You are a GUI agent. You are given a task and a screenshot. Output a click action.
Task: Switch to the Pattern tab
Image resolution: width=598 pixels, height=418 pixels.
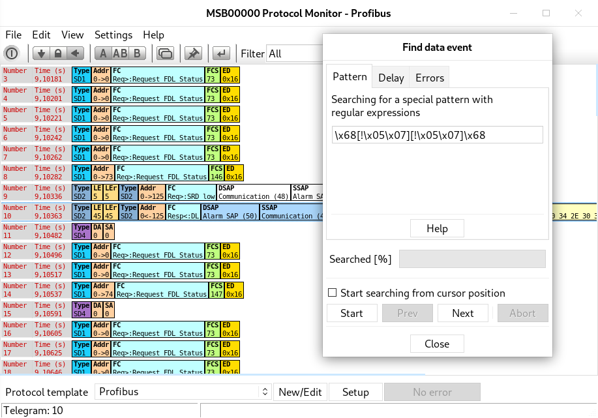(350, 77)
